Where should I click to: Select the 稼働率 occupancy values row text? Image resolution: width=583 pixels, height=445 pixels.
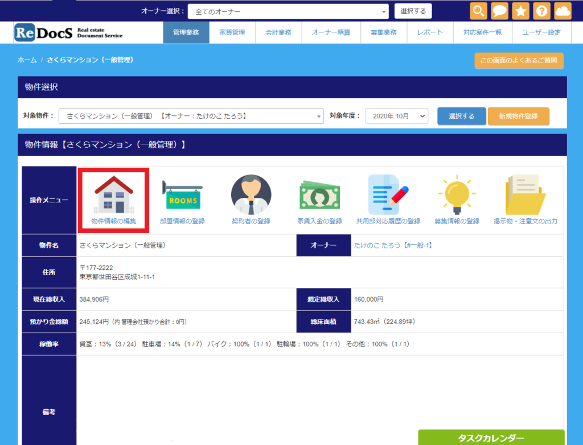[244, 344]
